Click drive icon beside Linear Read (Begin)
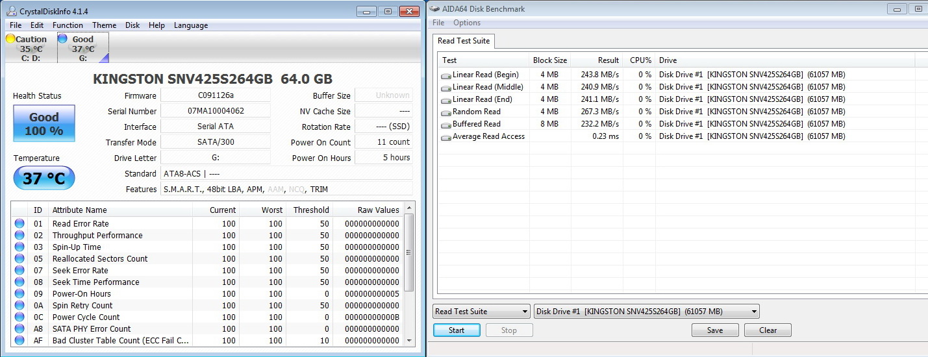928x357 pixels. (x=446, y=75)
